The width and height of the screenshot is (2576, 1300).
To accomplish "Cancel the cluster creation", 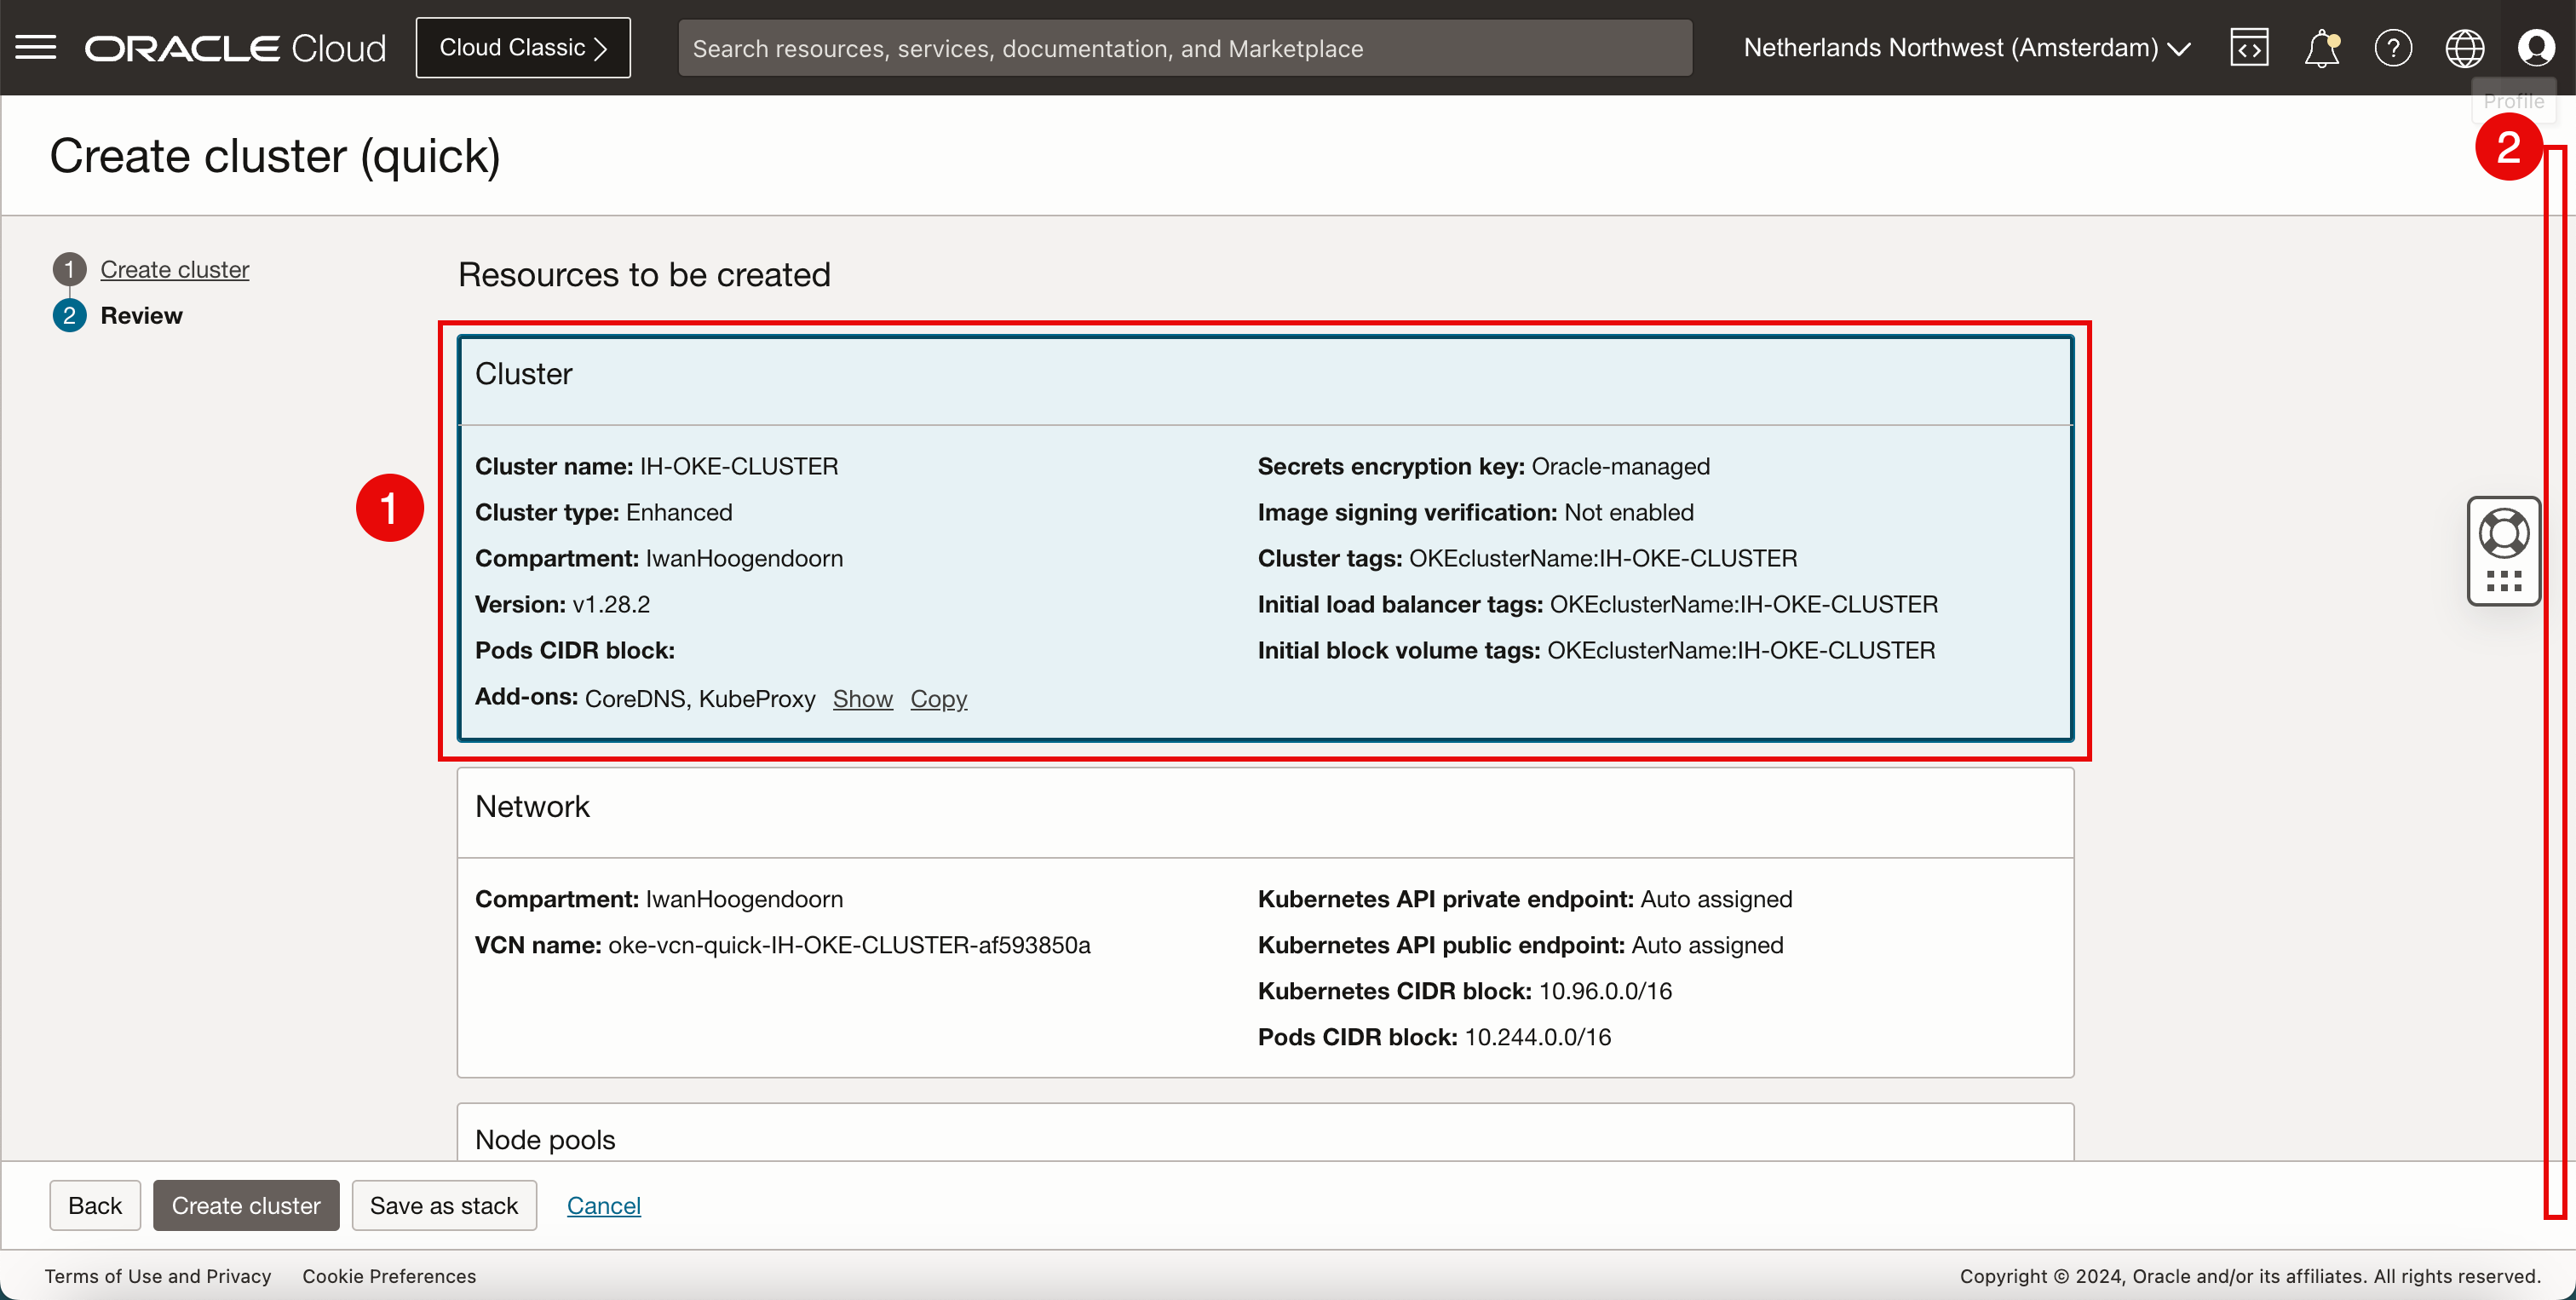I will click(603, 1205).
